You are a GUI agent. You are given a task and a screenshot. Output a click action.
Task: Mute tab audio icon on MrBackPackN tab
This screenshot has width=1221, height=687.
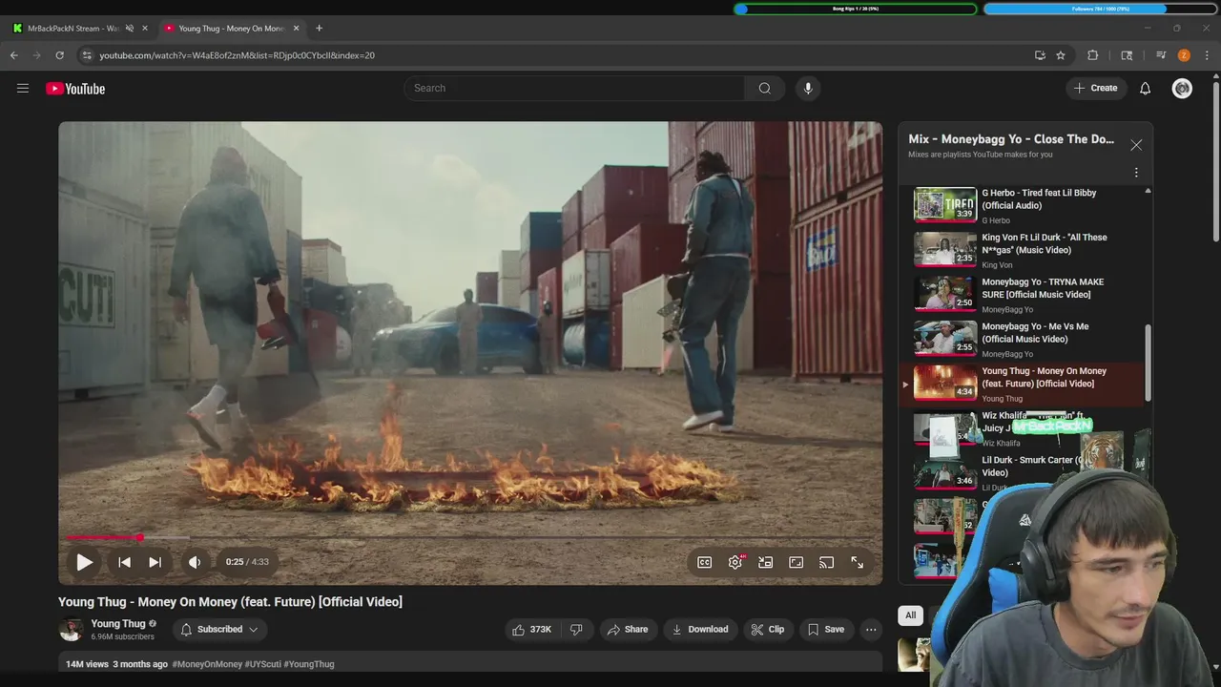(130, 29)
